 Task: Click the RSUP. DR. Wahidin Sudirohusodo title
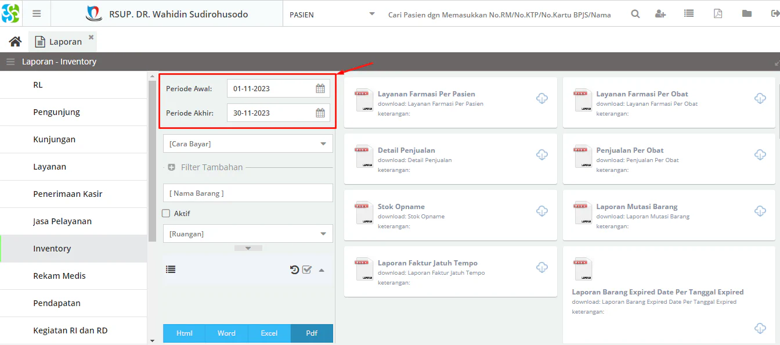(x=178, y=14)
